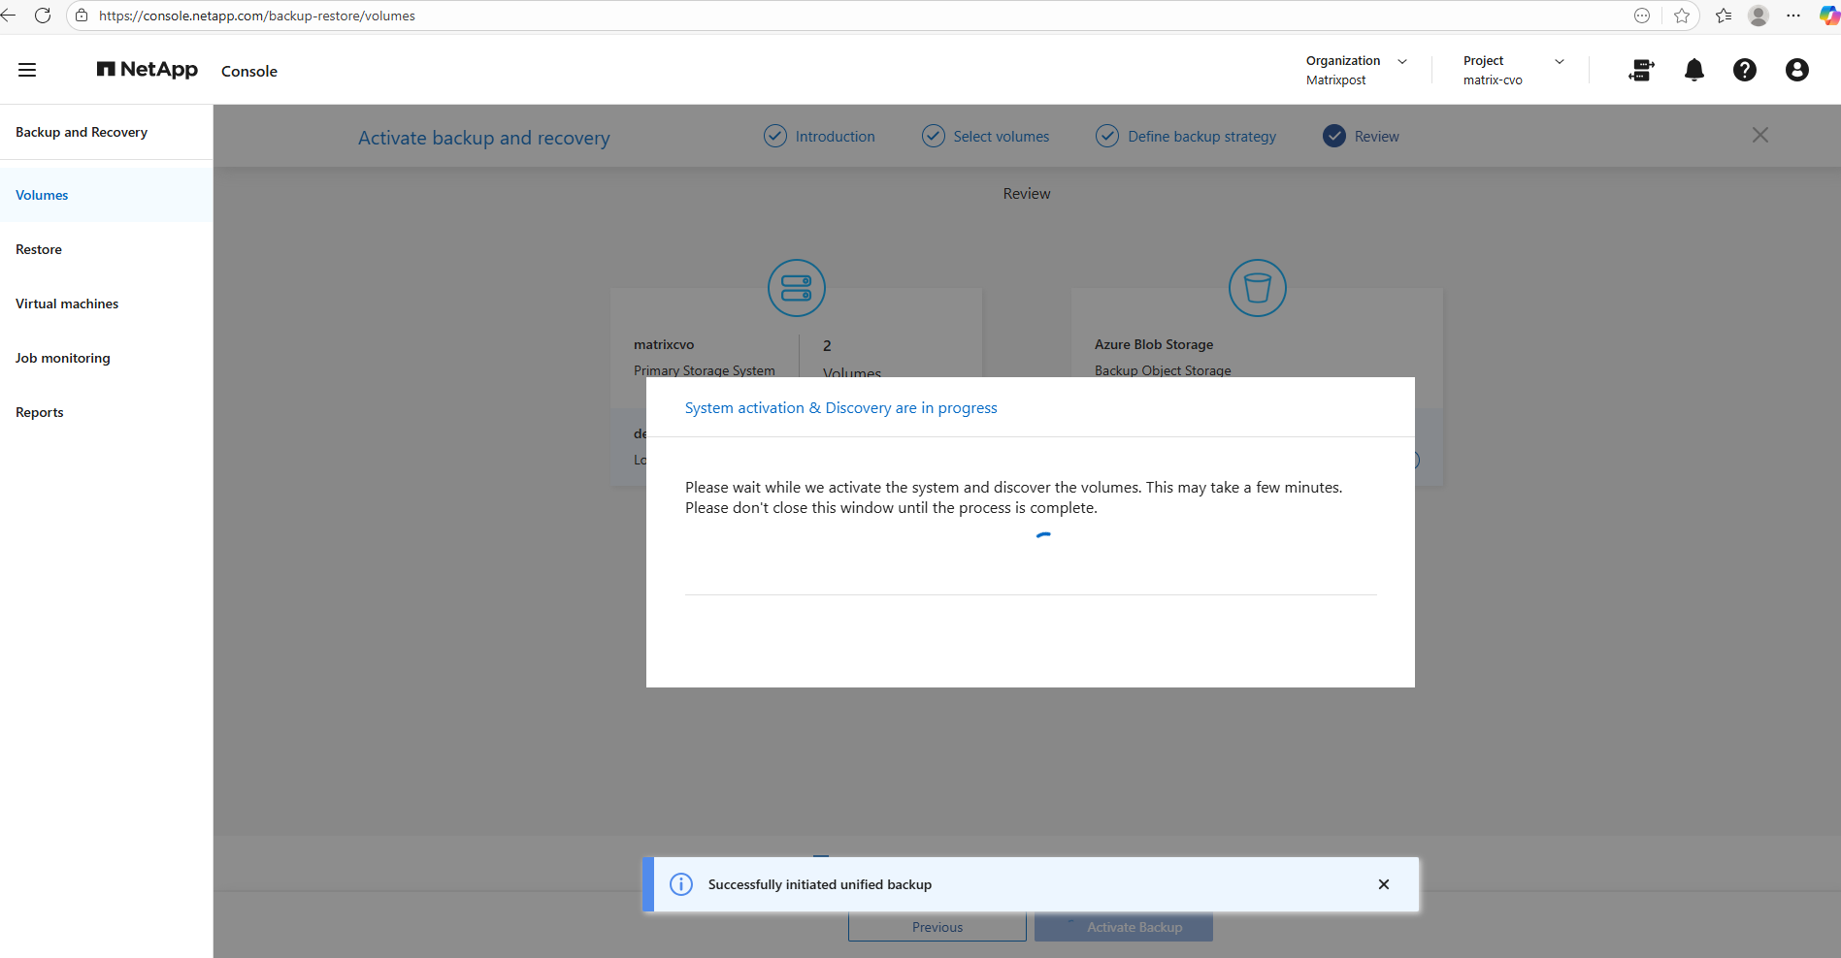The image size is (1841, 958).
Task: Click Backup and Recovery sidebar heading
Action: tap(82, 132)
